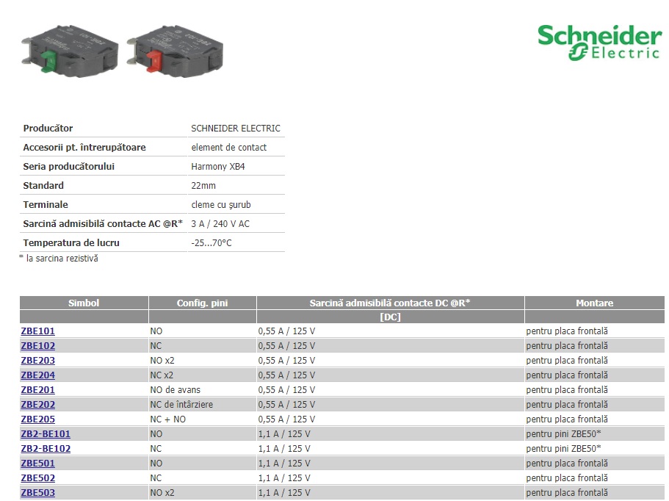The width and height of the screenshot is (669, 501).
Task: Click the [DC] unit subheader cell
Action: [x=390, y=317]
